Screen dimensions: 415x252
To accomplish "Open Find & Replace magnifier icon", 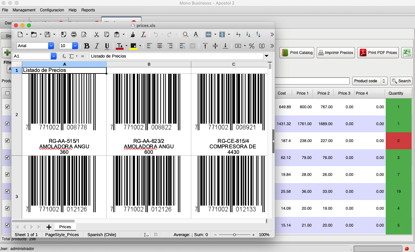I will point(185,34).
